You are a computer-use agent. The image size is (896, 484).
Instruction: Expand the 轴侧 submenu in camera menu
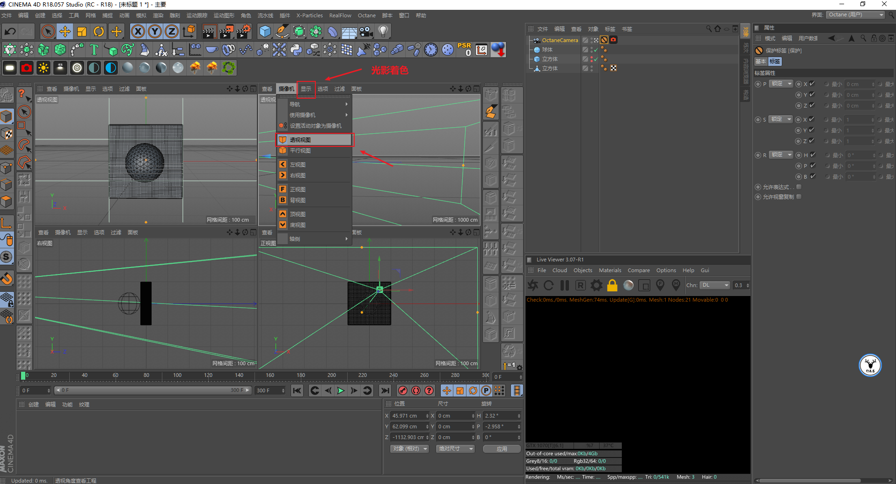[x=314, y=239]
